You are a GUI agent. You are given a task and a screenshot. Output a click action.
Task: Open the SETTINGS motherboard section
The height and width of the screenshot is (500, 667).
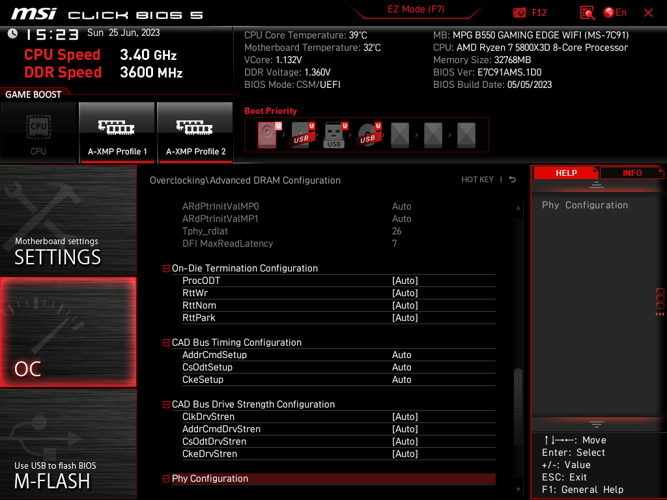pyautogui.click(x=68, y=221)
